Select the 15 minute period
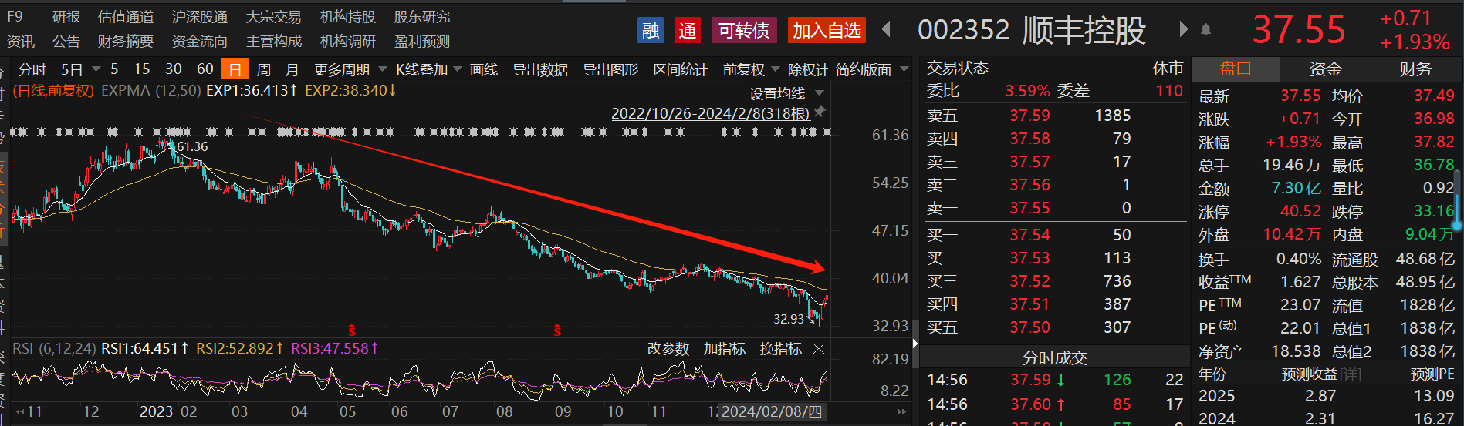 pos(142,69)
